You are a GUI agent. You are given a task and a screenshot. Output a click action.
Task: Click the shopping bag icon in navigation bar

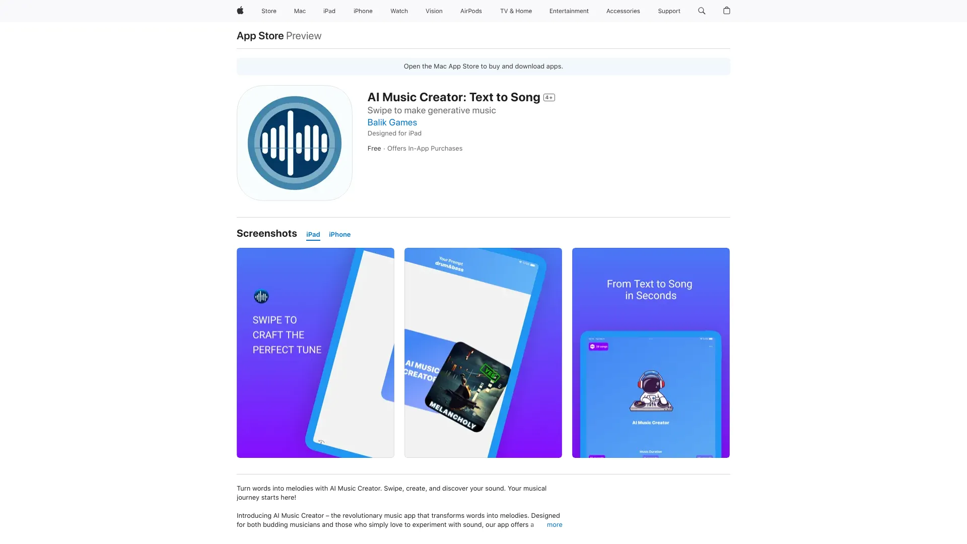(727, 11)
